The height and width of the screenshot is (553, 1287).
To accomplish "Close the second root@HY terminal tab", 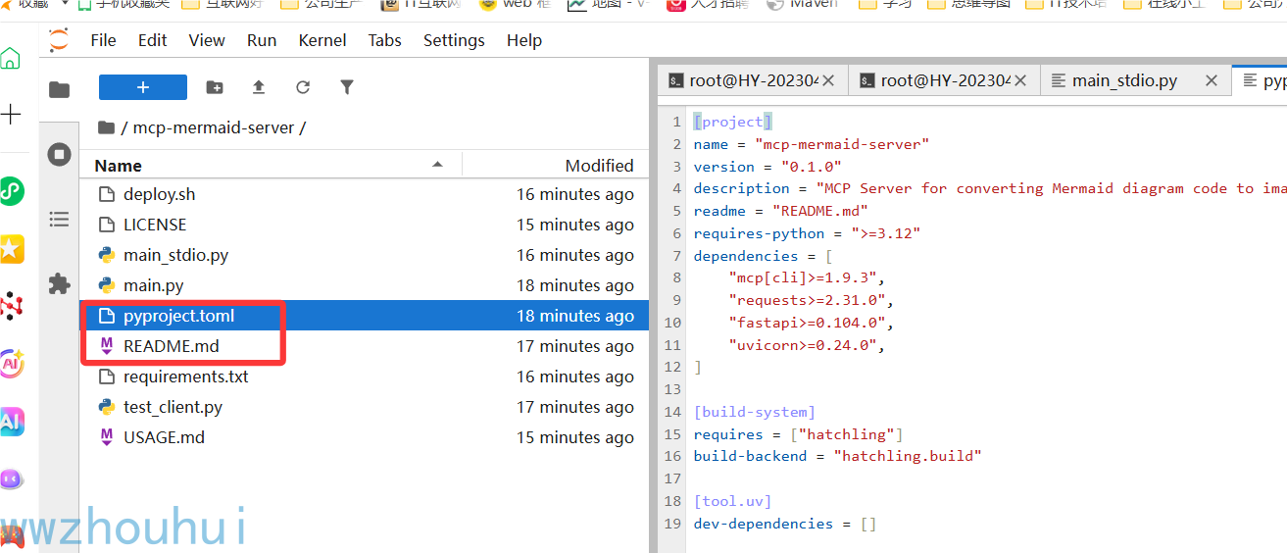I will tap(1021, 80).
